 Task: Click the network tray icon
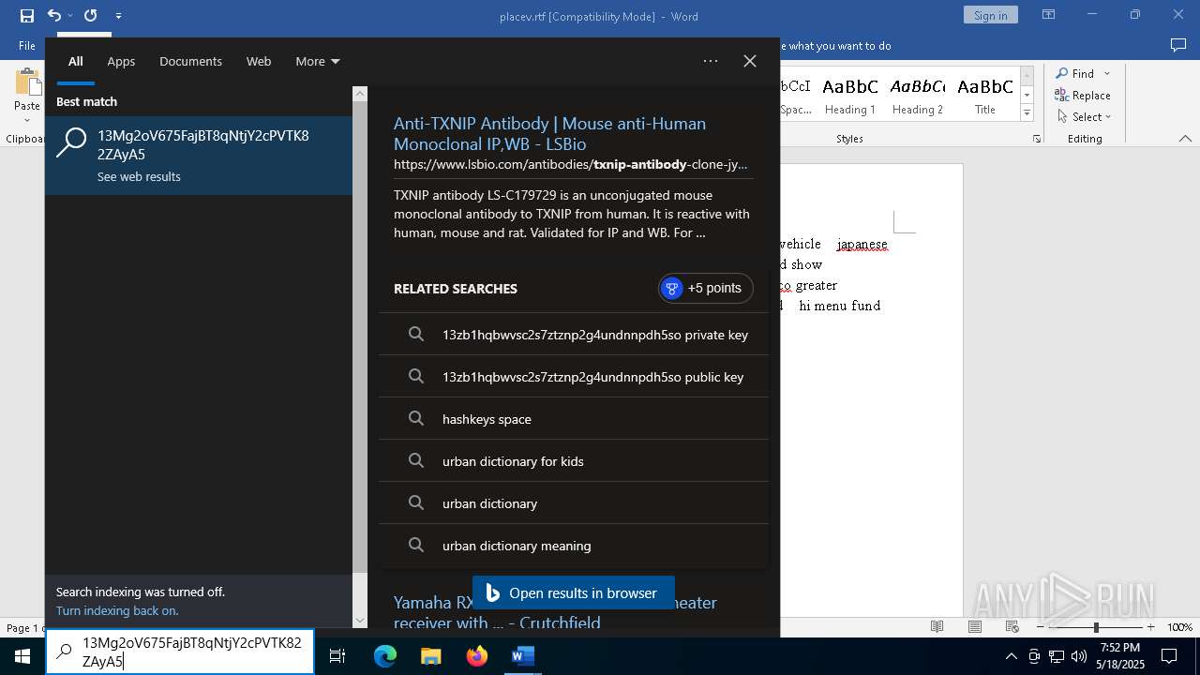pyautogui.click(x=1057, y=656)
